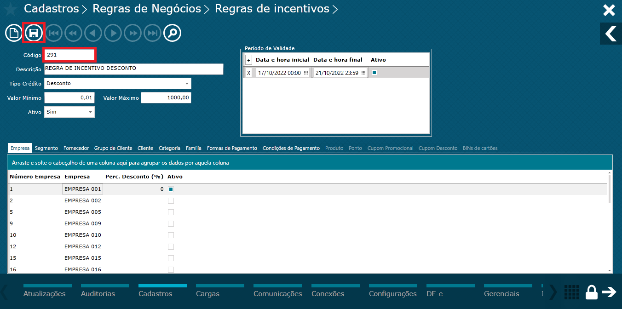This screenshot has width=622, height=309.
Task: Enable Ativo checkbox for EMPRESA 009
Action: click(171, 223)
